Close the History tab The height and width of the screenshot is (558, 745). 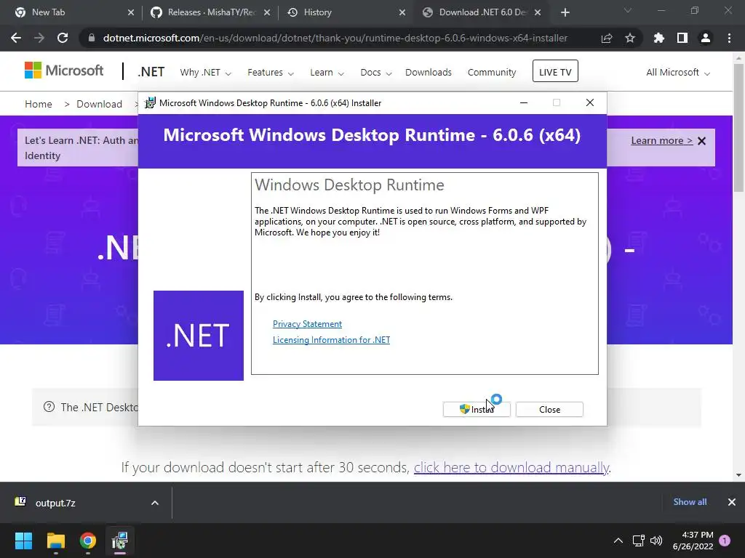[x=402, y=12]
